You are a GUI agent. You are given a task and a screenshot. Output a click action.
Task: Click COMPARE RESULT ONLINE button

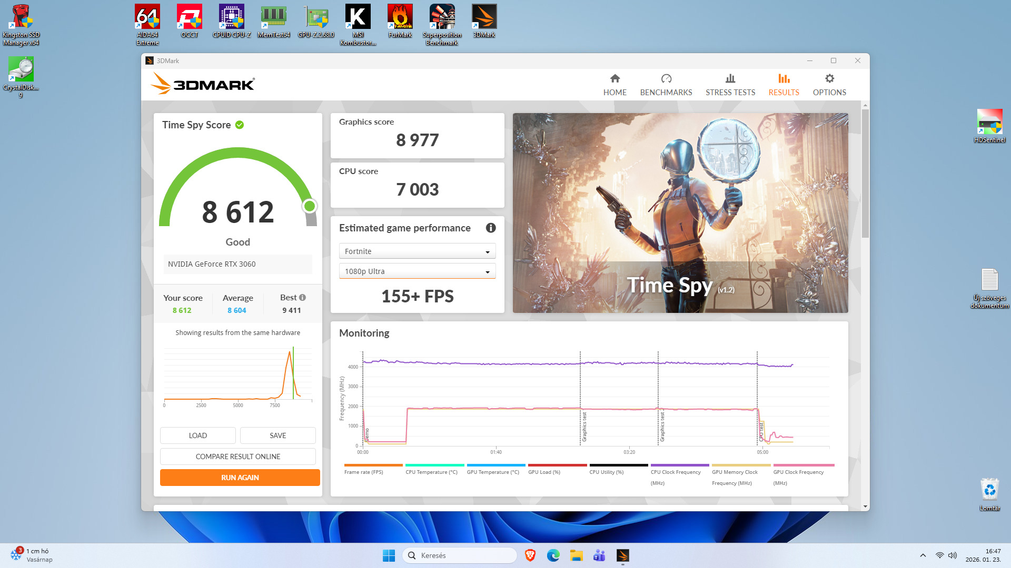(237, 457)
